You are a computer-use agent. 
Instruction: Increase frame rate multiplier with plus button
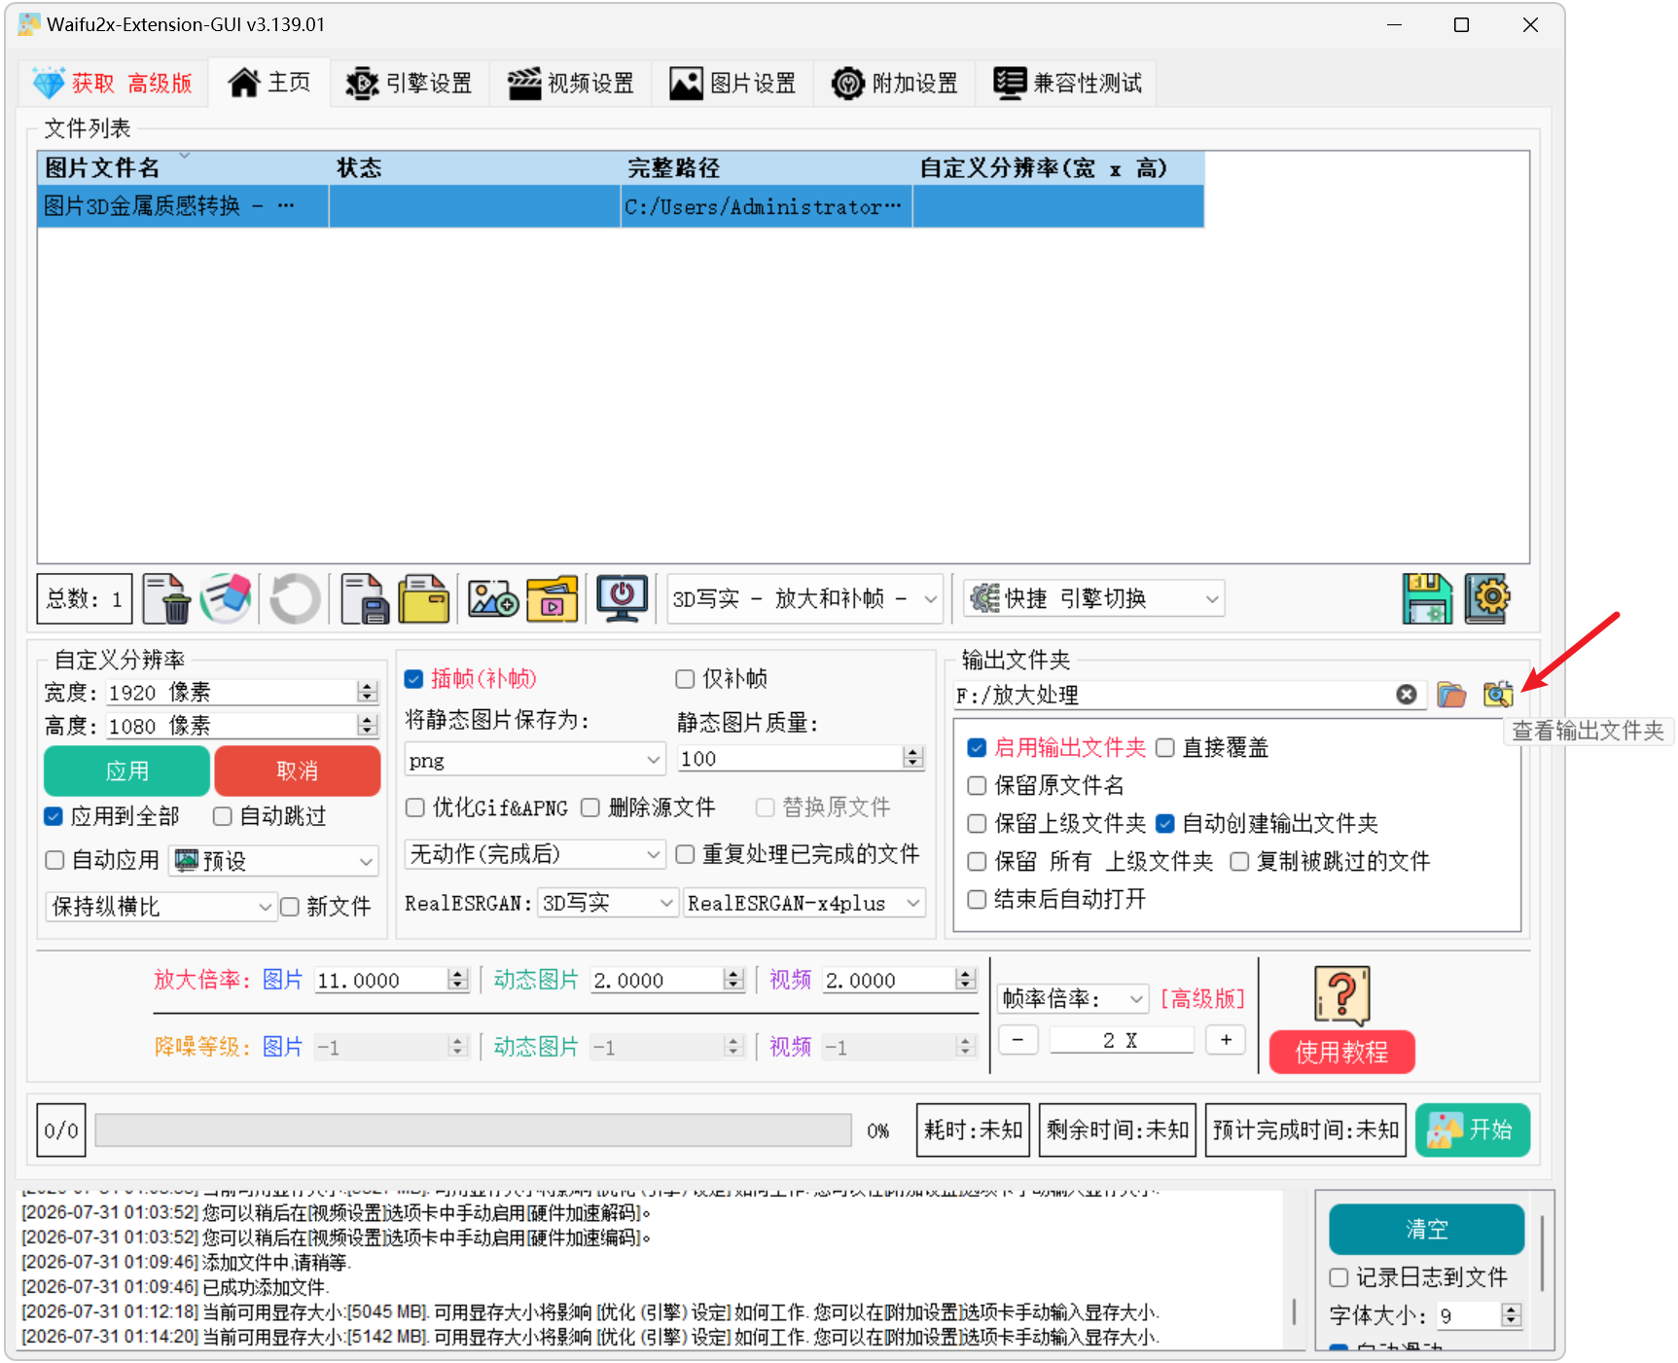click(x=1226, y=1040)
